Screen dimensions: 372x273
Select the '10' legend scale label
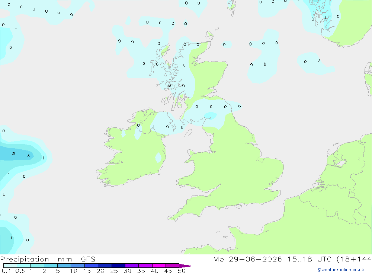pos(73,271)
